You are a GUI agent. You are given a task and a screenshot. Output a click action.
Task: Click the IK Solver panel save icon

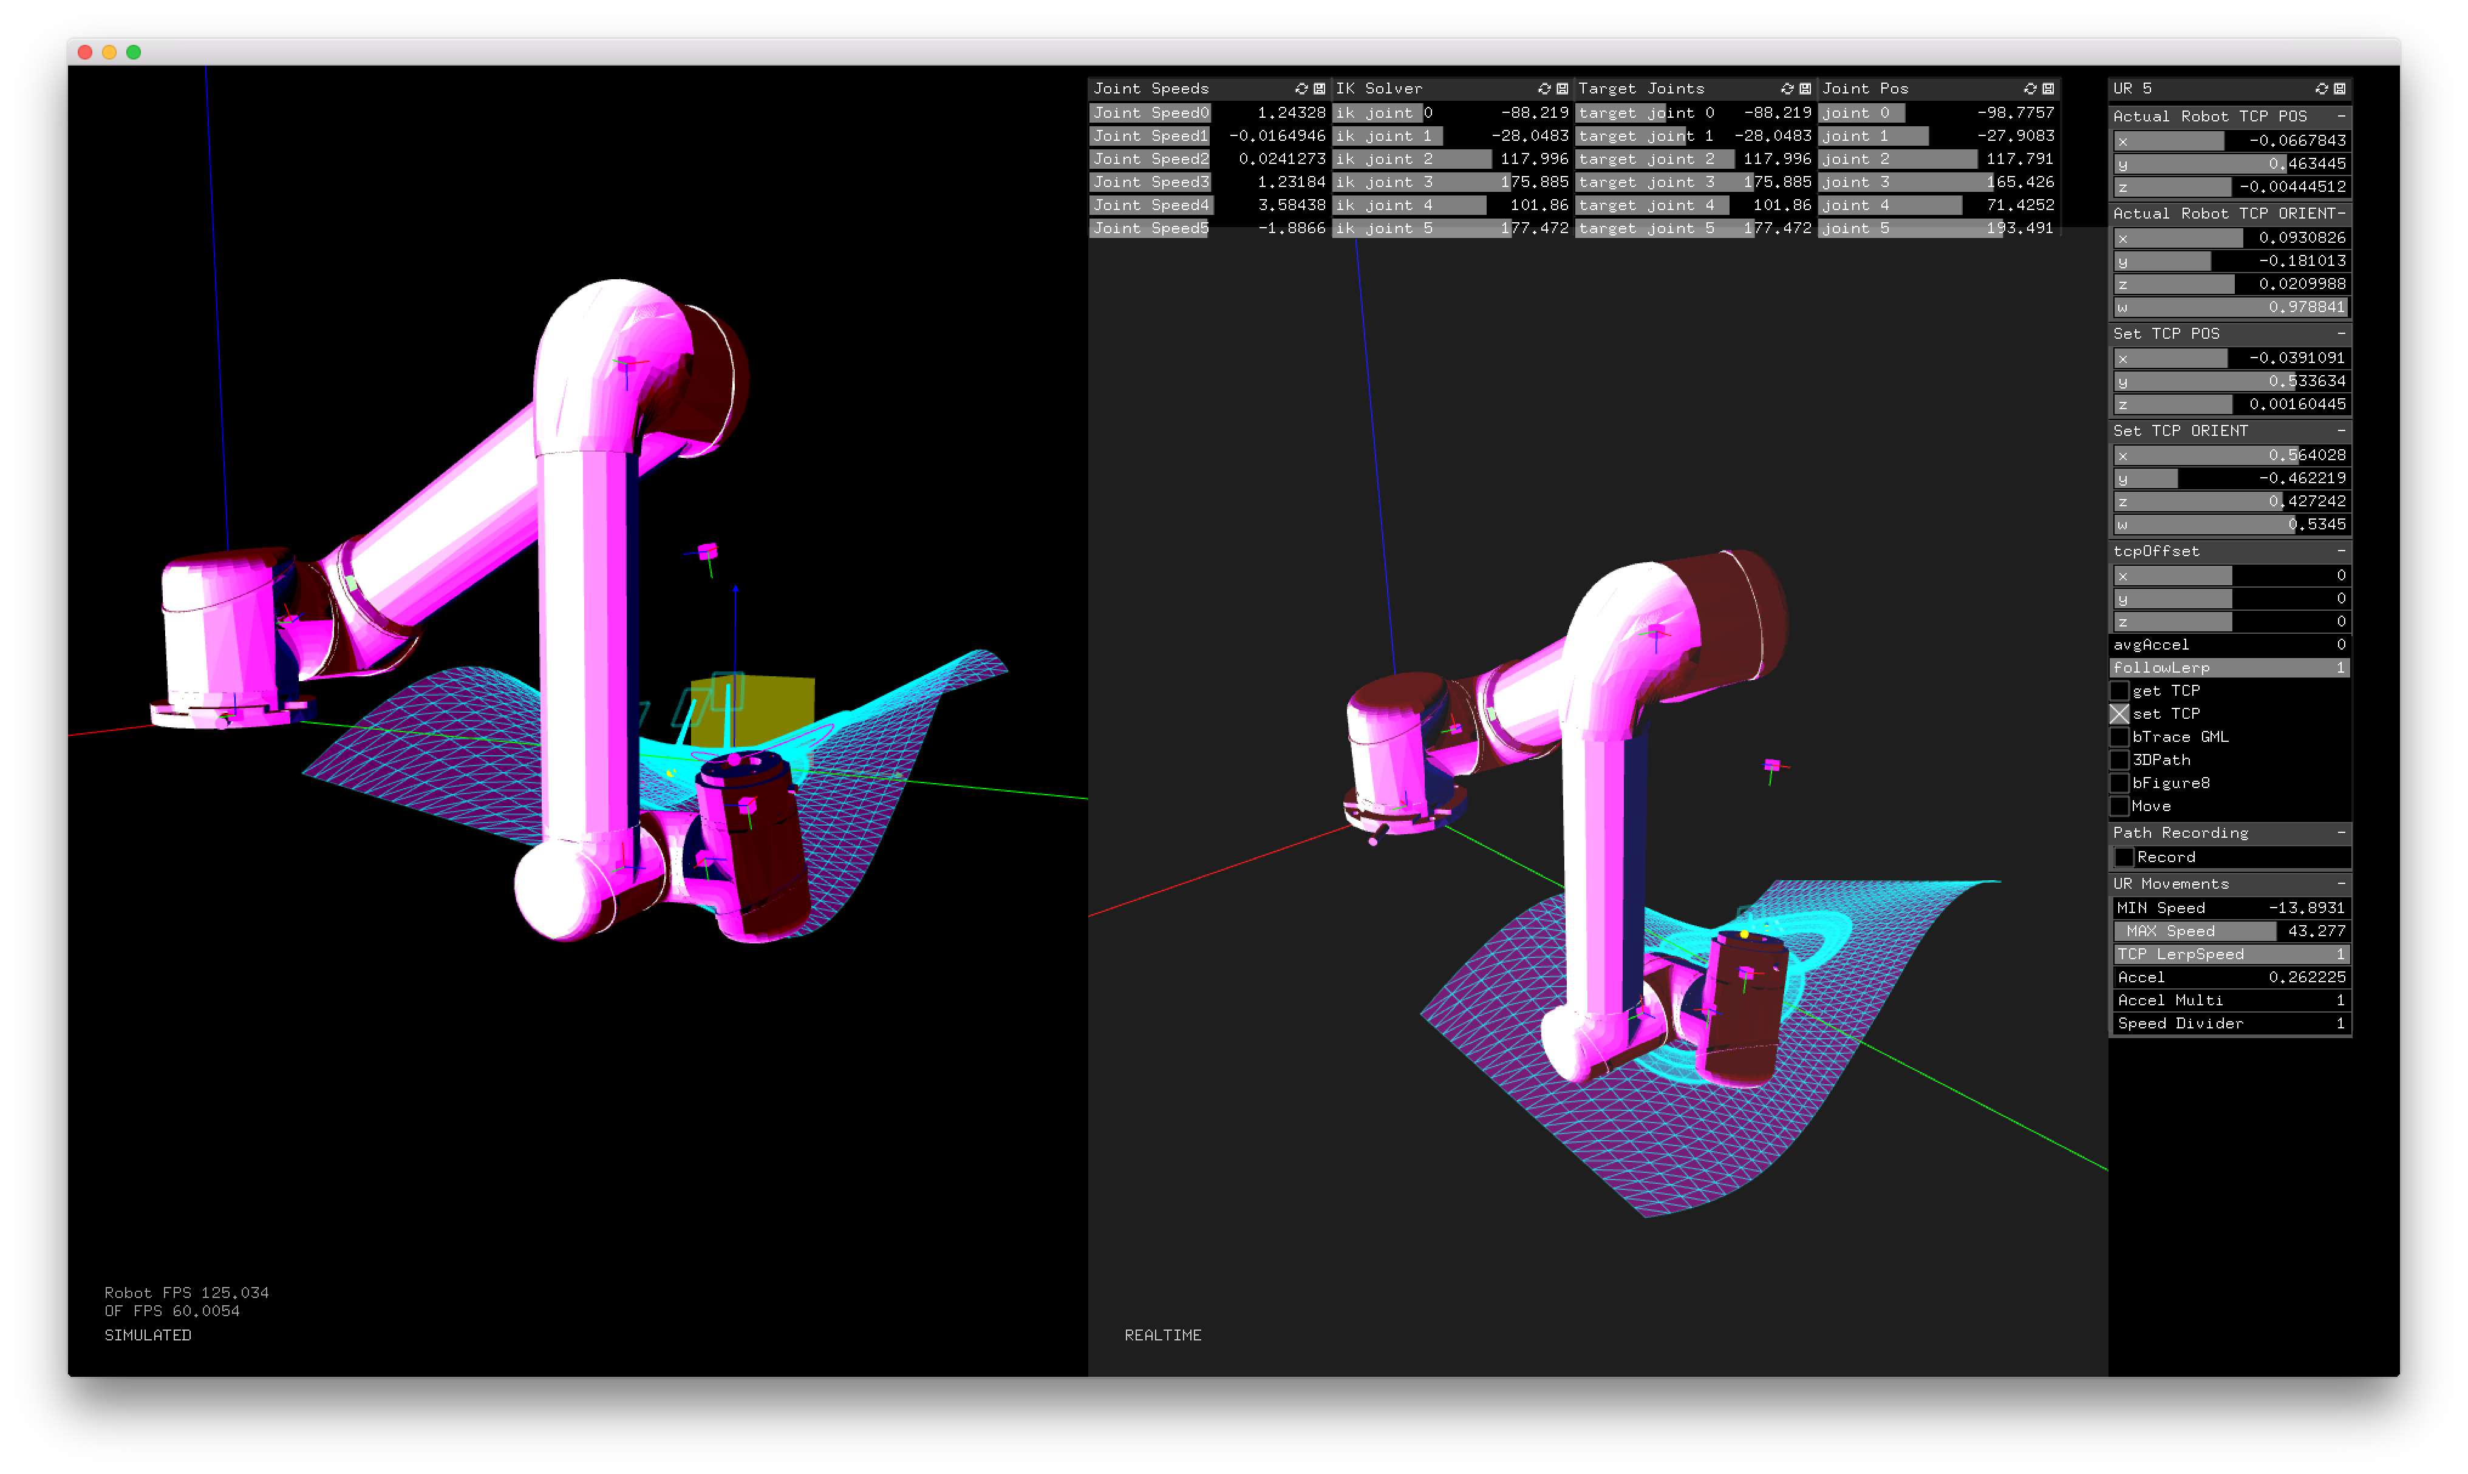[1562, 89]
